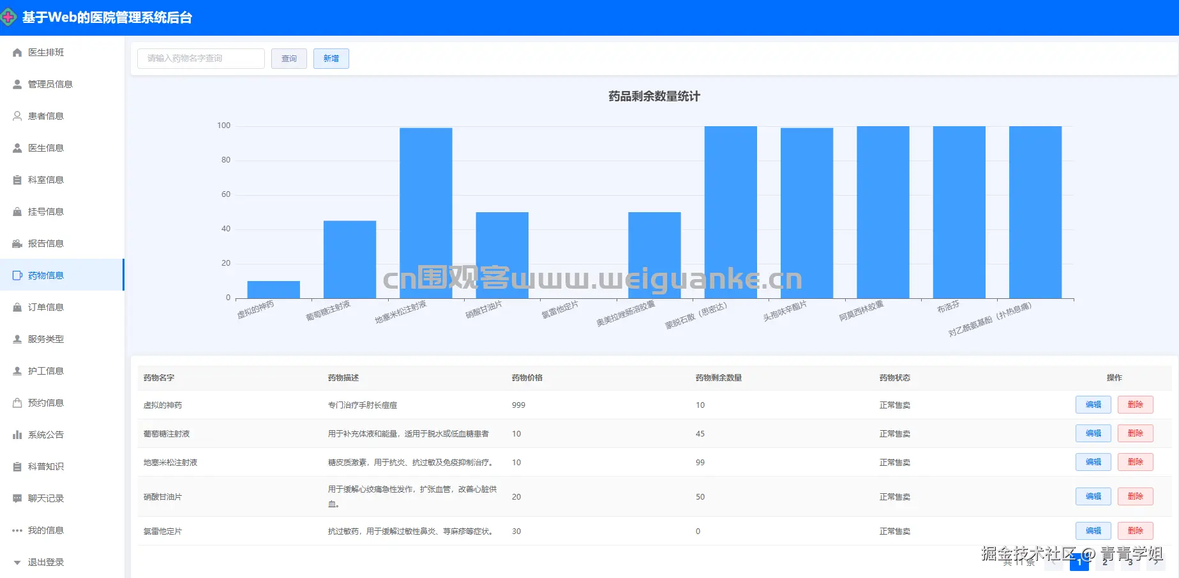Click the chat bubble icon beside 聊天记录
Screen dimensions: 1179x578
[17, 498]
